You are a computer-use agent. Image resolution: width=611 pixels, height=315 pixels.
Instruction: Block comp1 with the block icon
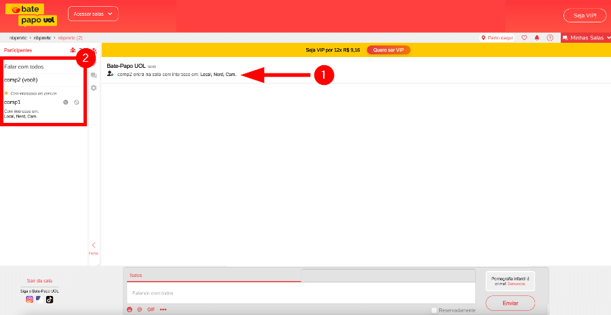click(x=76, y=102)
